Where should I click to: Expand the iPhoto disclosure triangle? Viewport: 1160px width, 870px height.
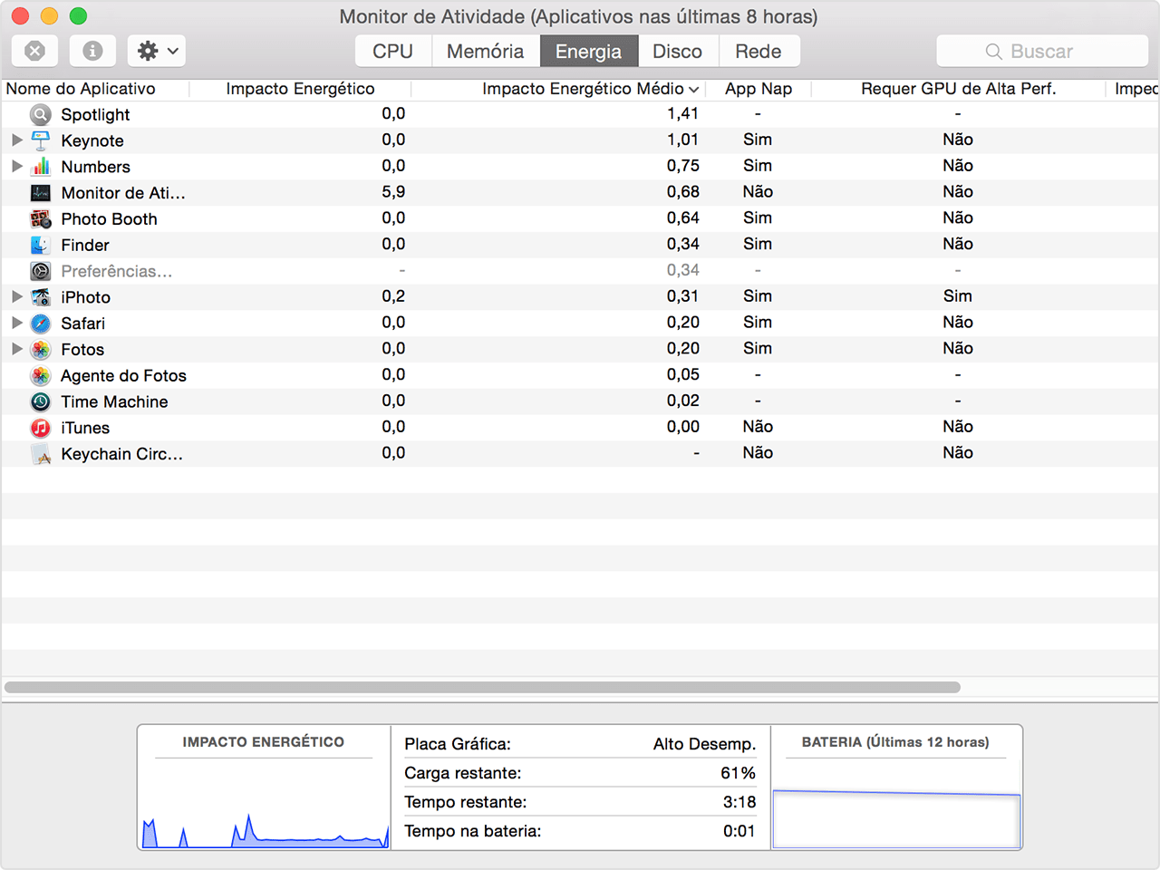tap(16, 297)
